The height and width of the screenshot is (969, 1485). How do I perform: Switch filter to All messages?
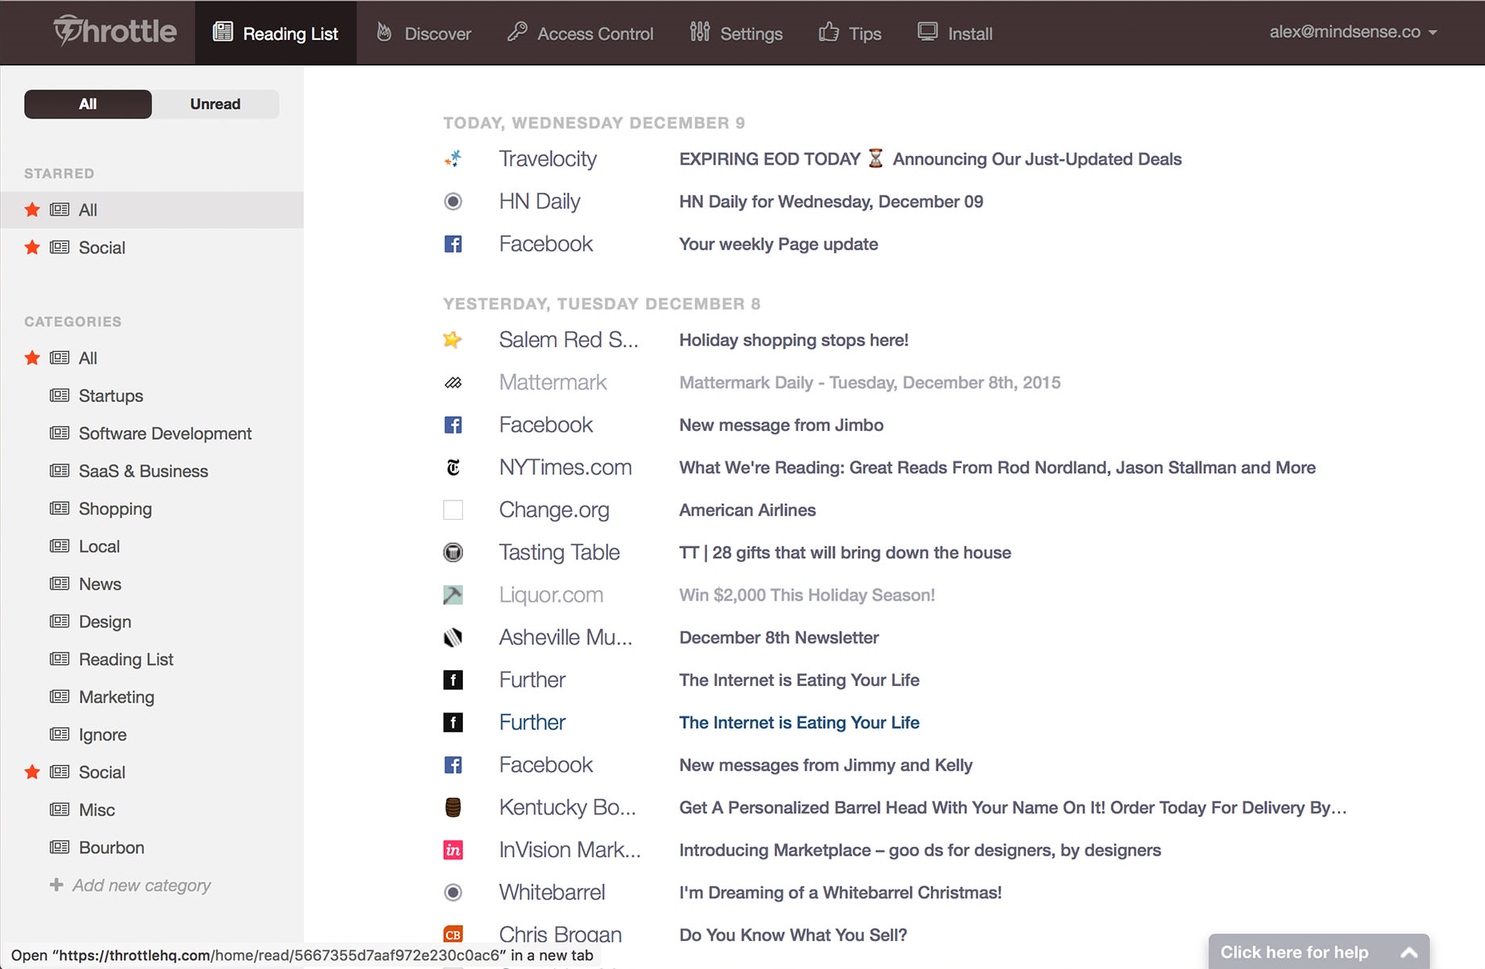click(x=88, y=104)
